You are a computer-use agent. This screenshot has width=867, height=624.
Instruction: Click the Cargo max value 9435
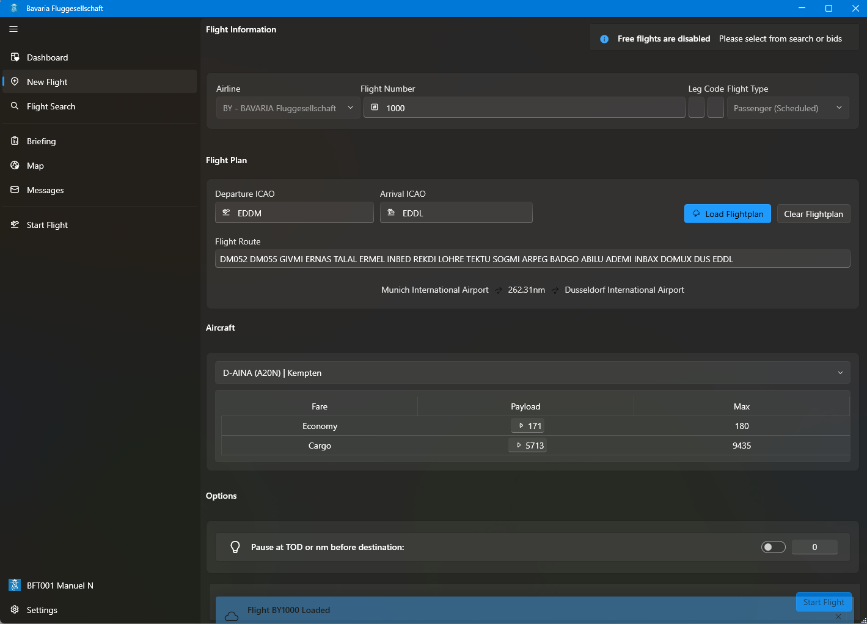742,446
